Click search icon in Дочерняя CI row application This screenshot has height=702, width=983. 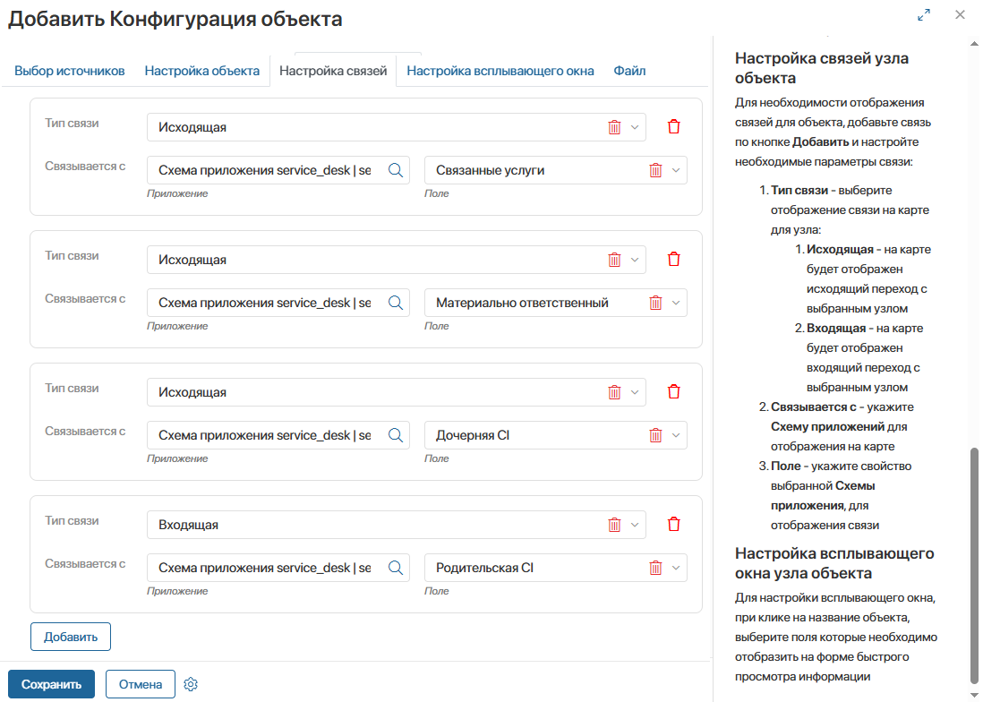point(396,435)
